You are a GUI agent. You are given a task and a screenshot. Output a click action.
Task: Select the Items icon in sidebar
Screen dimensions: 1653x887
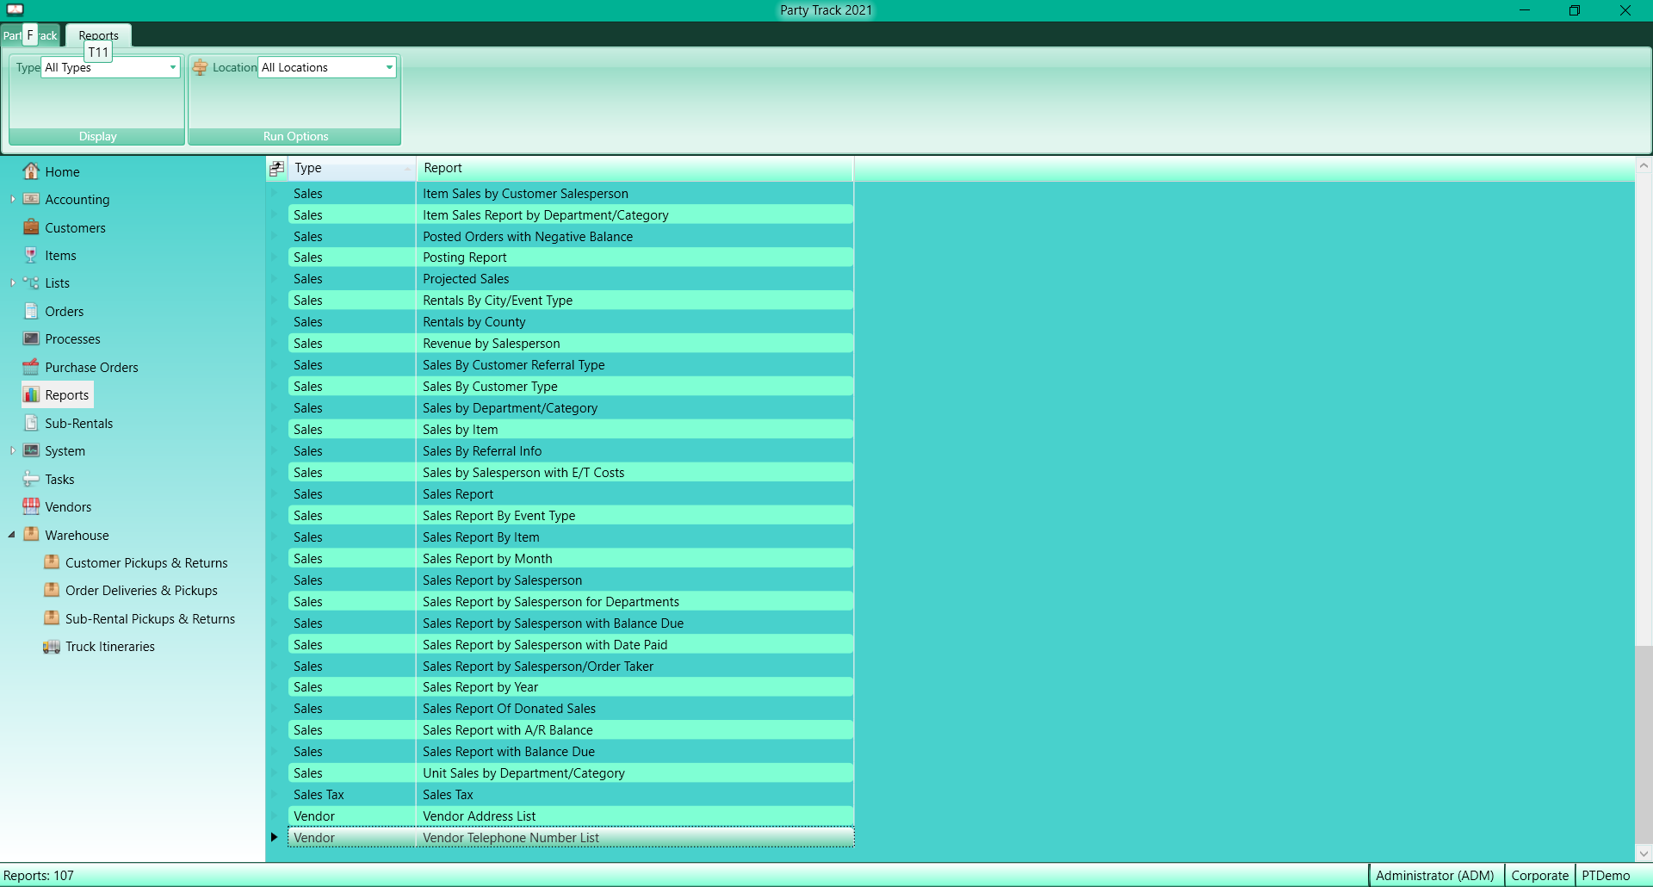point(59,255)
